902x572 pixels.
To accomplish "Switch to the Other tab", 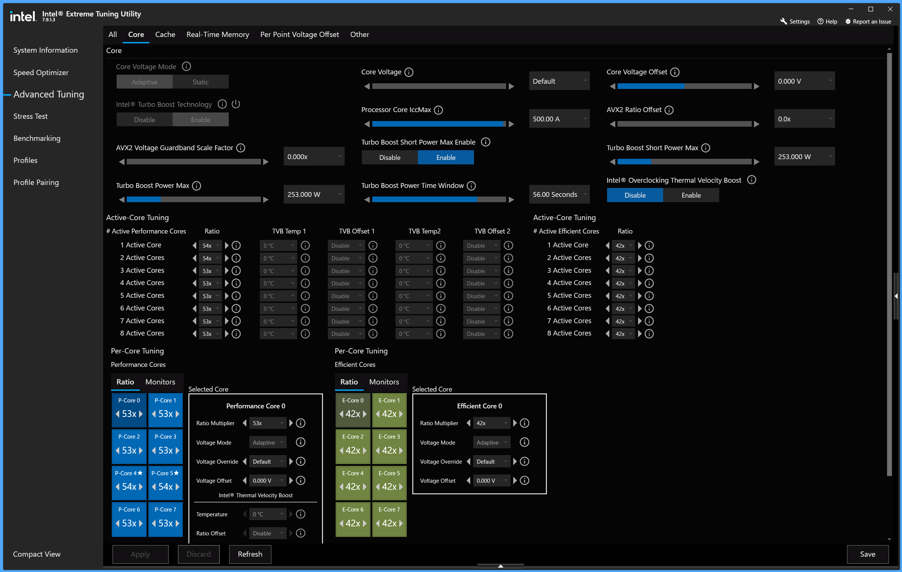I will [x=359, y=34].
